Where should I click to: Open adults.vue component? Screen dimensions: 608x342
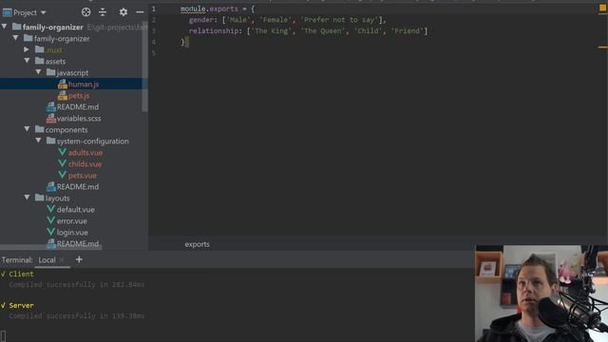(85, 153)
